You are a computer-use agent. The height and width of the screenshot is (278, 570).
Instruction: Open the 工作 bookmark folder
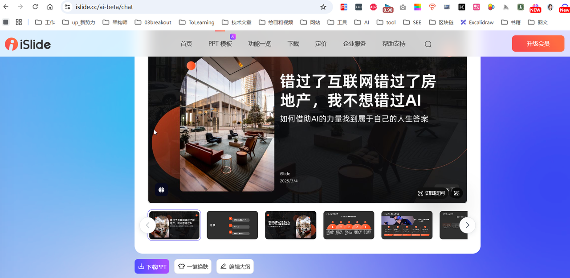[45, 22]
